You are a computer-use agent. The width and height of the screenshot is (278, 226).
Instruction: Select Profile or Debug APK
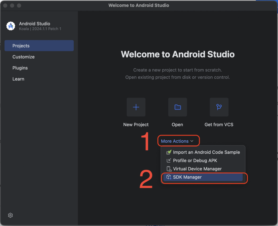[203, 160]
